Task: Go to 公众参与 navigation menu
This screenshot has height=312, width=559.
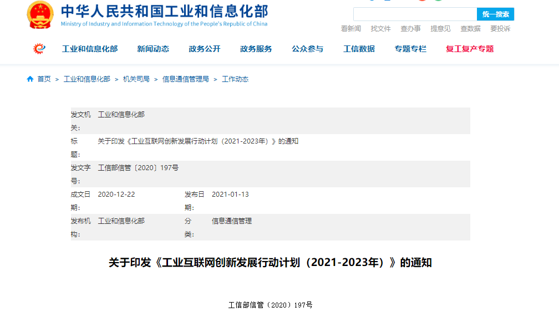Action: click(308, 49)
